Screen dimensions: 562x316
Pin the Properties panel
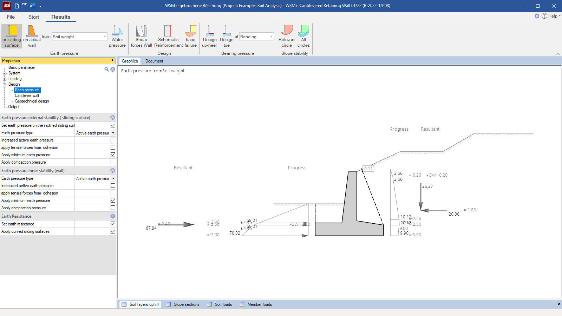(x=112, y=61)
